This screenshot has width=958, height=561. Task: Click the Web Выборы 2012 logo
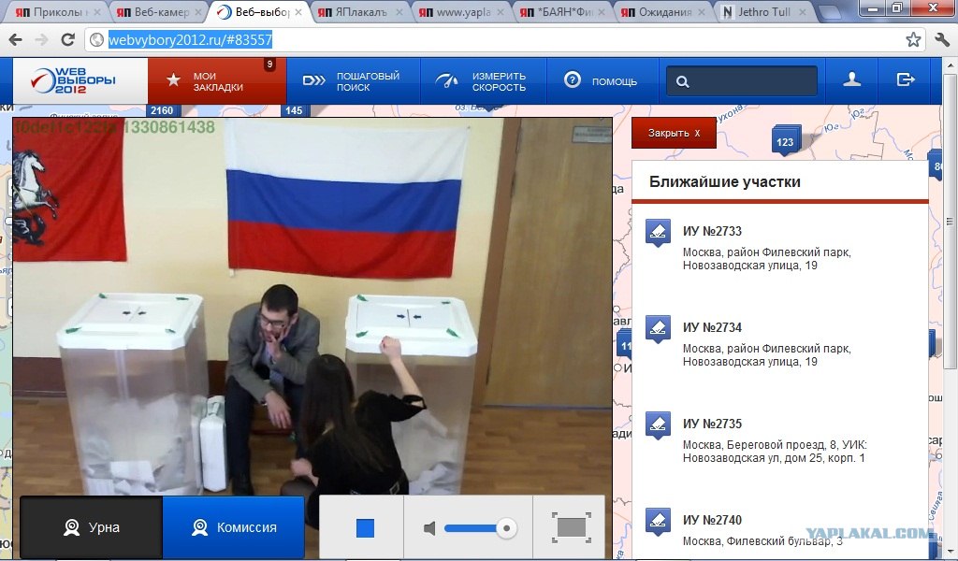click(x=73, y=80)
